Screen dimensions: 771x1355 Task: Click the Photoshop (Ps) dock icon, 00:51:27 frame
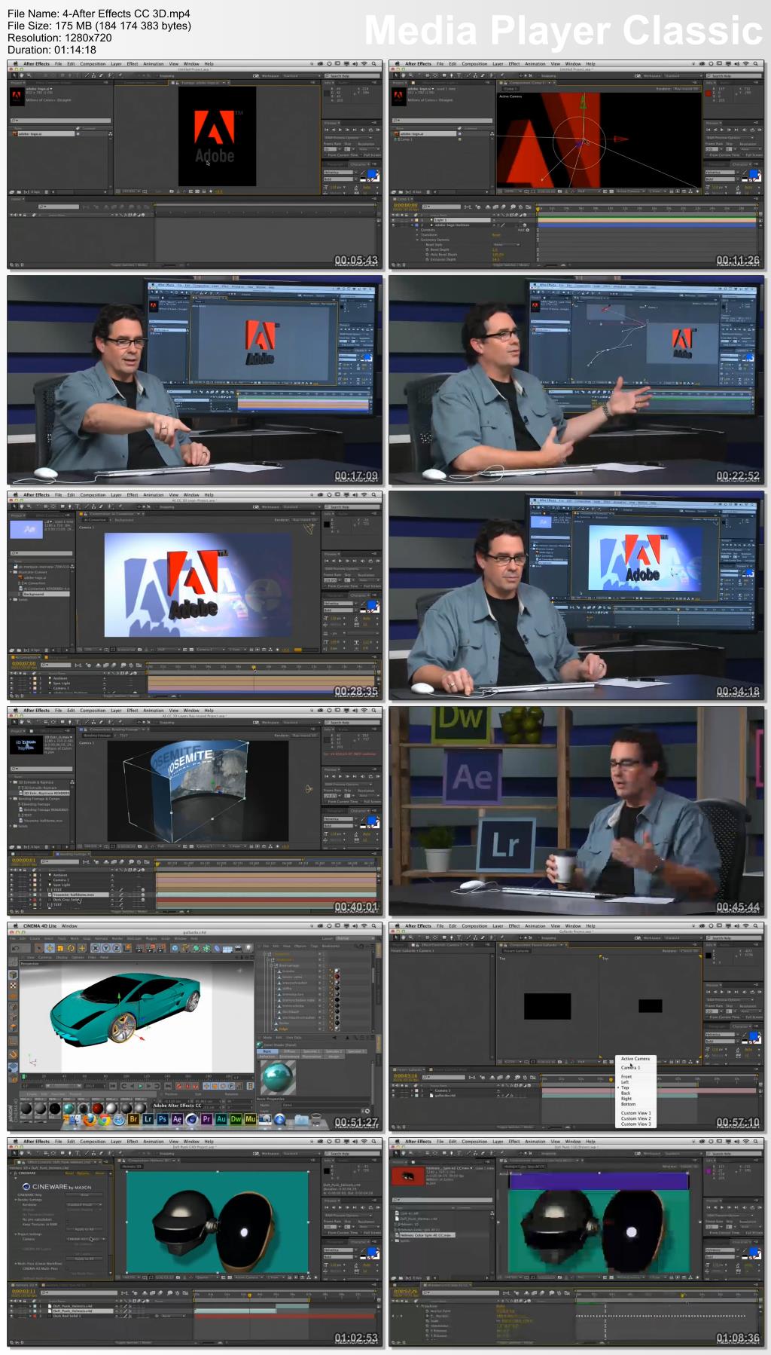[162, 1119]
